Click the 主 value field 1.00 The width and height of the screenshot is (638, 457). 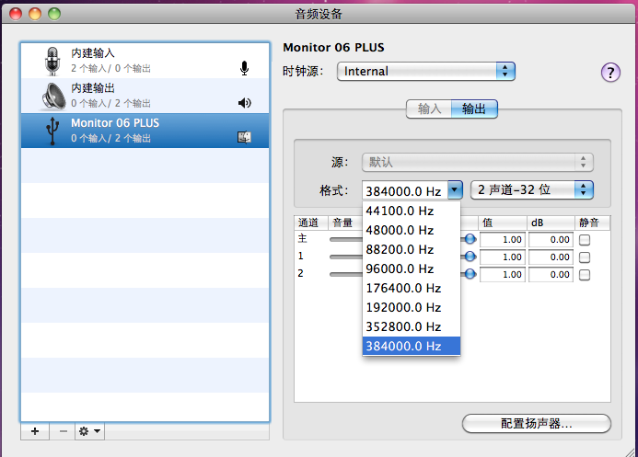[x=503, y=240]
